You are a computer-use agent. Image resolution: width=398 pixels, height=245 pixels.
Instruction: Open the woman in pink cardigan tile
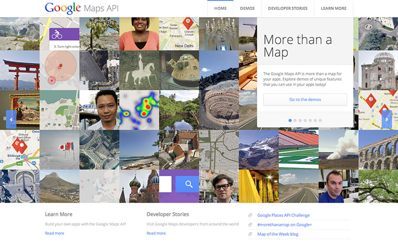coord(139,34)
